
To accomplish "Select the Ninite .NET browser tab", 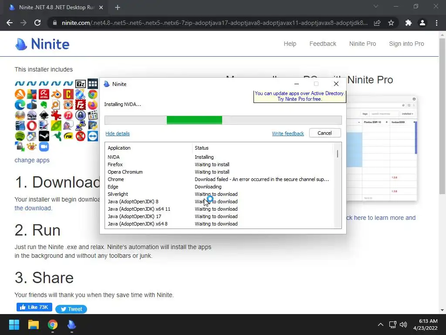I will 56,7.
